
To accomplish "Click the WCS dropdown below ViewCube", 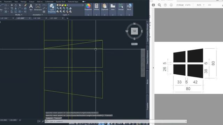I will pos(134,44).
